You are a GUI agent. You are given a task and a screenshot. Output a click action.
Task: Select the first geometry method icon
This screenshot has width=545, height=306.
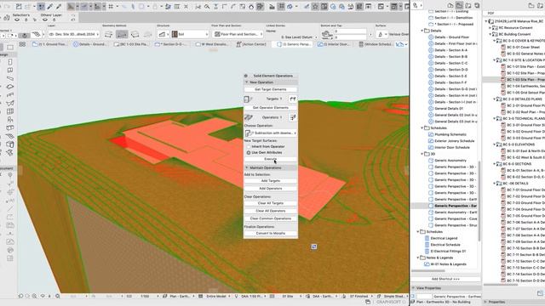pos(108,34)
